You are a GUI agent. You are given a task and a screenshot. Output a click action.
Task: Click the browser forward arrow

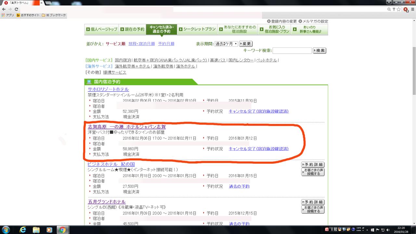pos(10,9)
